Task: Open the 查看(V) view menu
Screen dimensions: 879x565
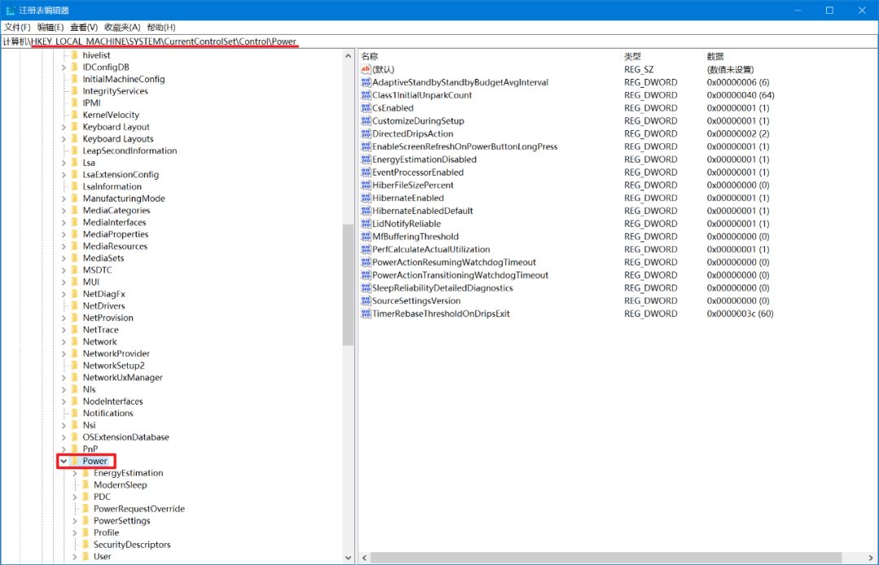Action: pyautogui.click(x=84, y=28)
